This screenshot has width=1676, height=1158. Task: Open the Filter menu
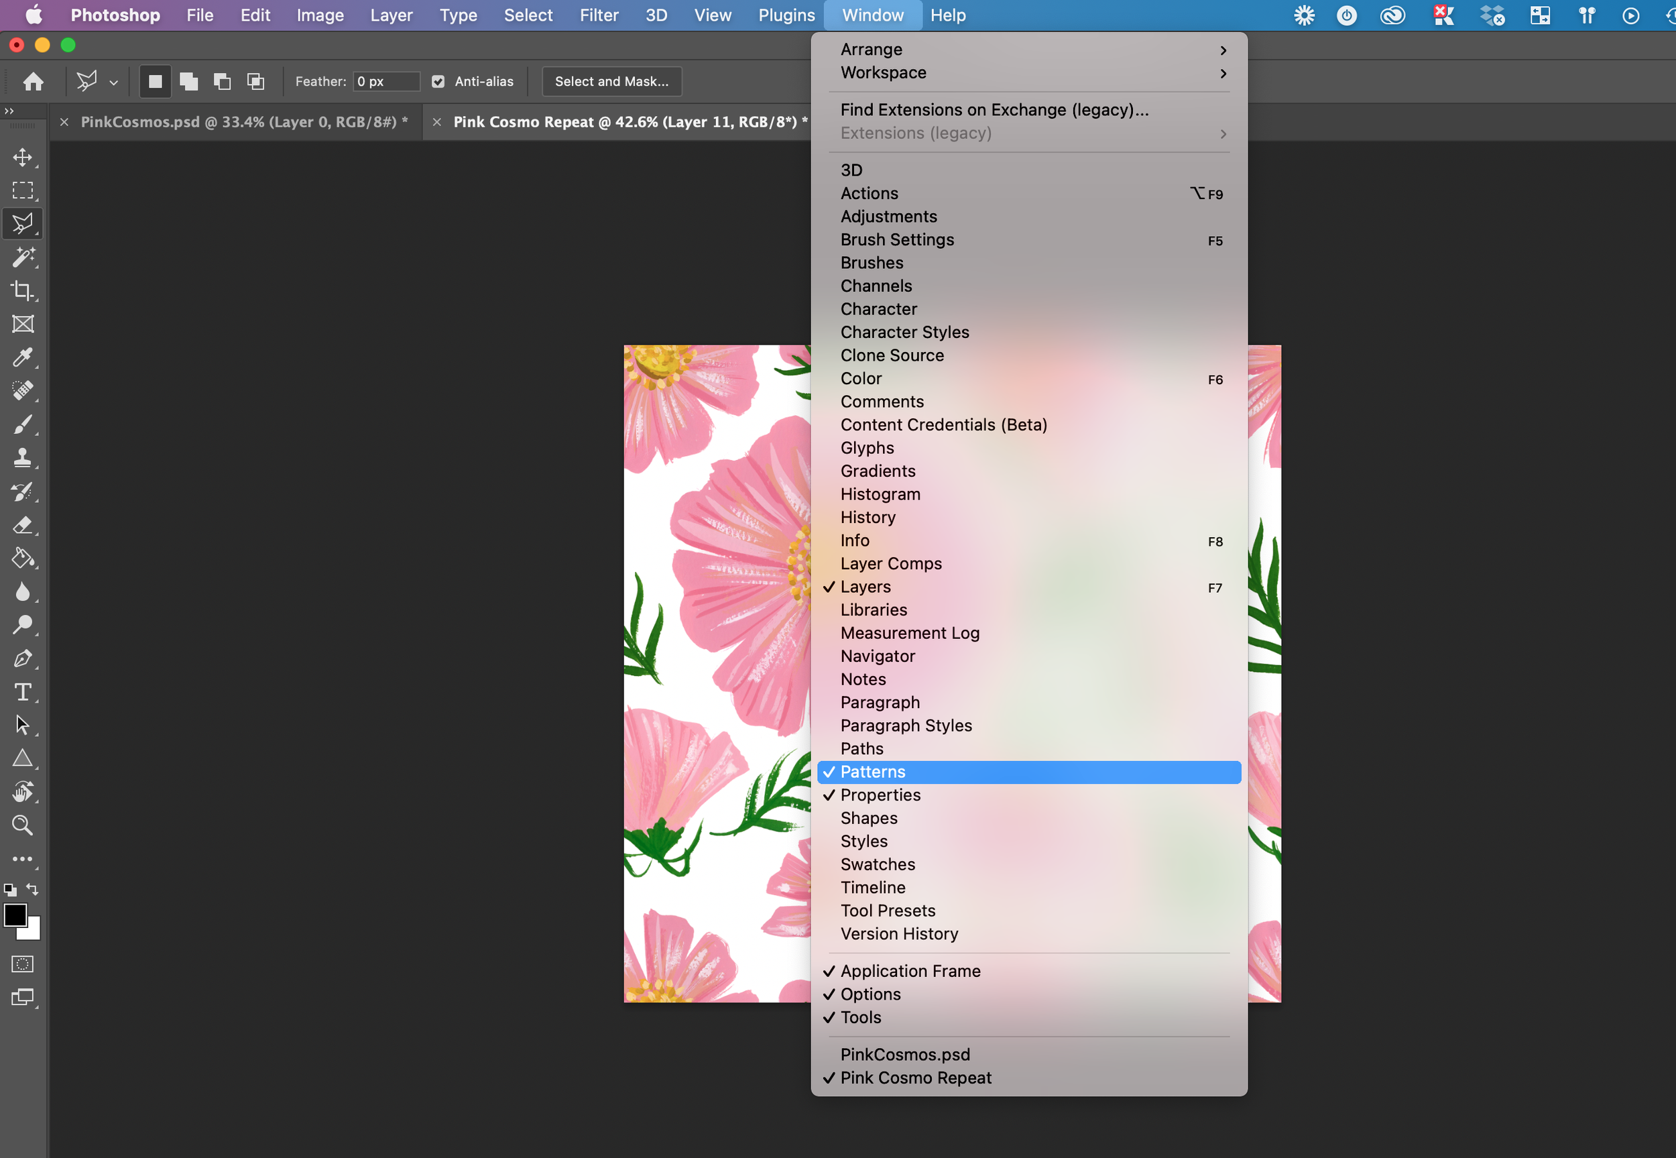point(599,15)
